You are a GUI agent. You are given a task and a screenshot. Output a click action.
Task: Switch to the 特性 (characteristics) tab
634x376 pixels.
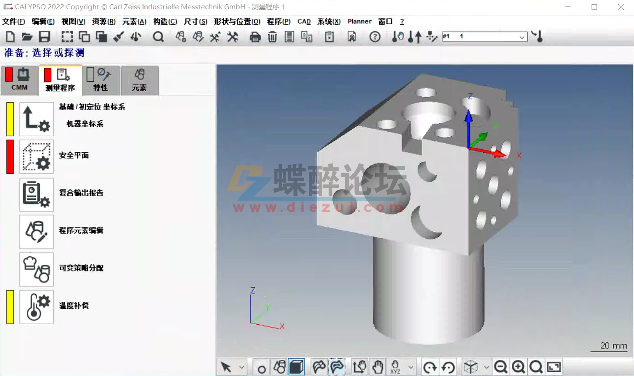101,80
